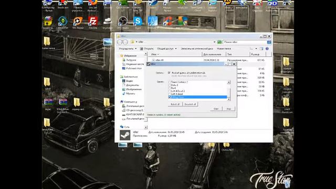Check Team Fortress 2 in games list
336x189 pixels.
click(170, 82)
